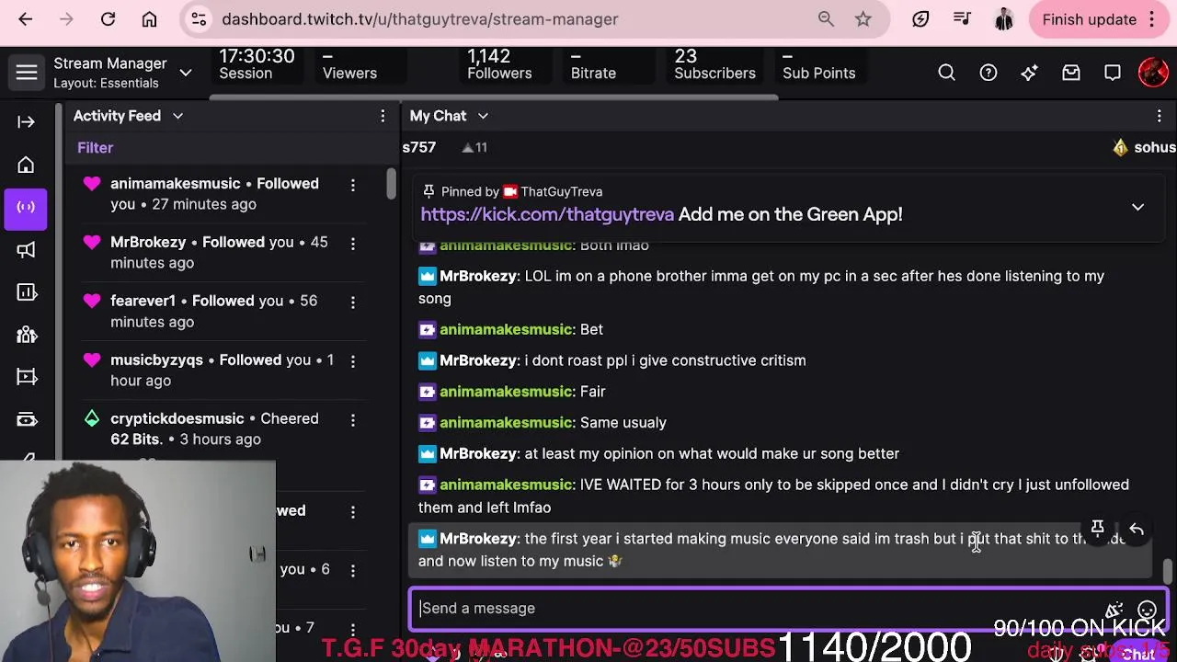Reload the page
The height and width of the screenshot is (662, 1177).
coord(108,19)
